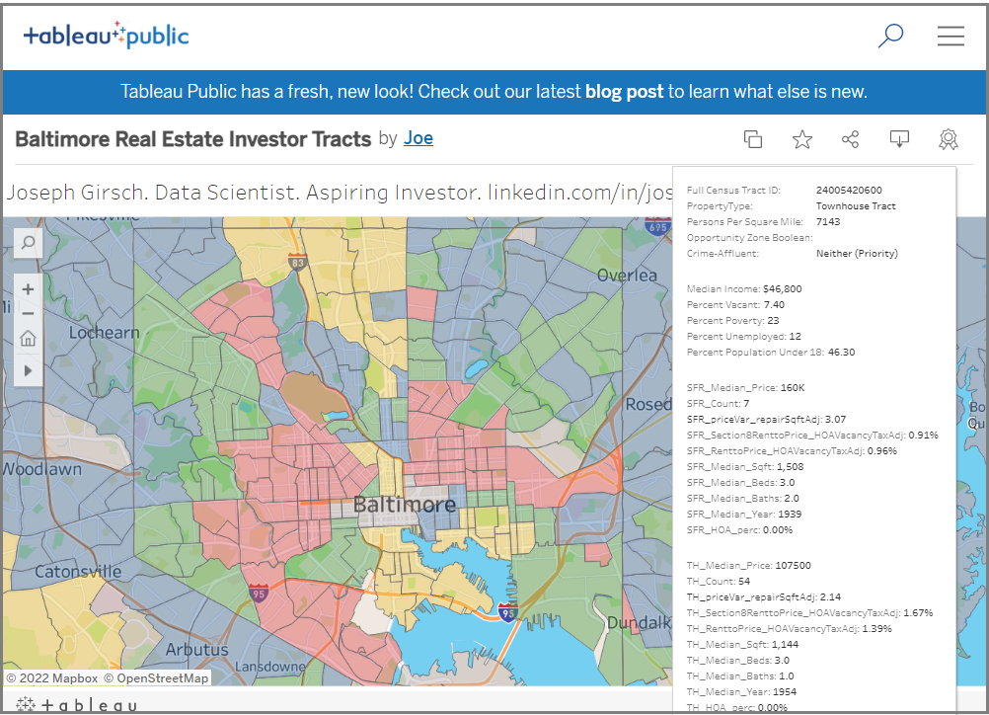Favorite this viz with the star icon
Image resolution: width=989 pixels, height=715 pixels.
(801, 139)
